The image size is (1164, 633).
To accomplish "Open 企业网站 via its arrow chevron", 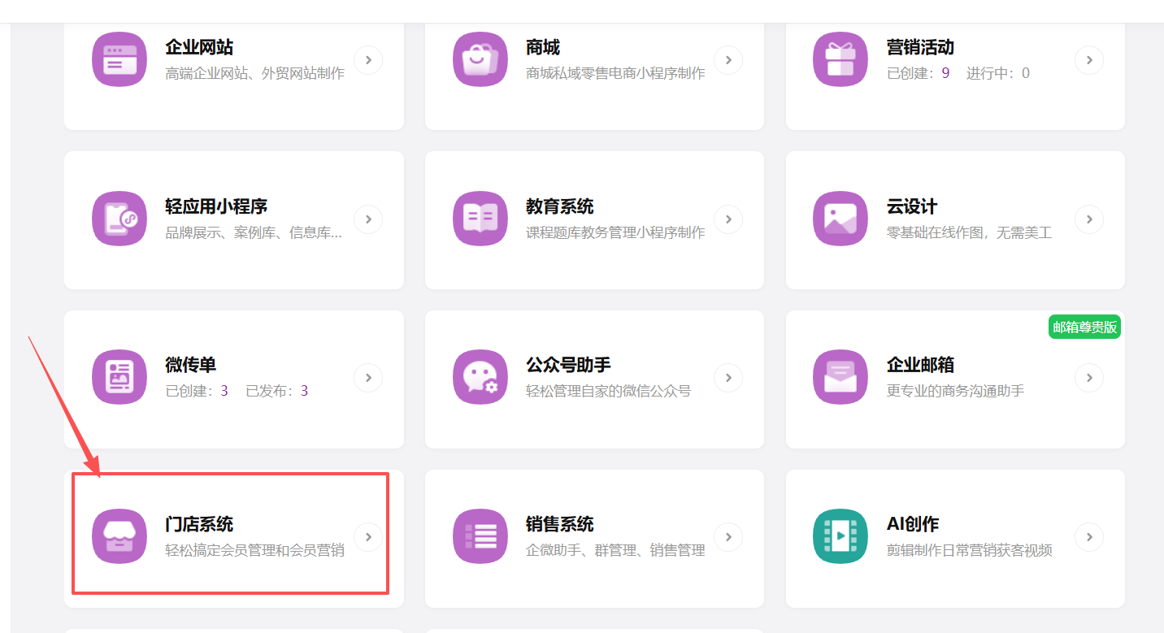I will (x=368, y=60).
